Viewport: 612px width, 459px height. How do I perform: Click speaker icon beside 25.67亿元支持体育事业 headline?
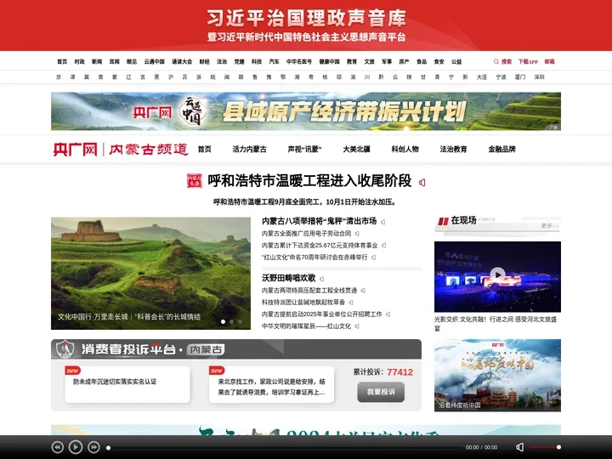(383, 246)
